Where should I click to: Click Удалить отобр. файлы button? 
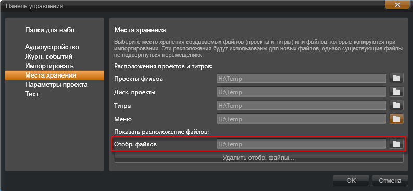pos(259,158)
